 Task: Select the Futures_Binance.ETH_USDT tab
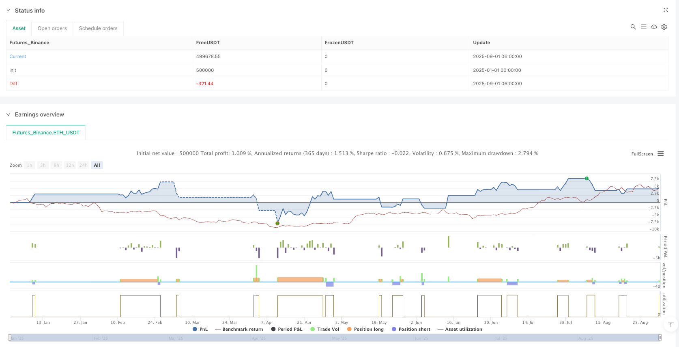point(46,133)
